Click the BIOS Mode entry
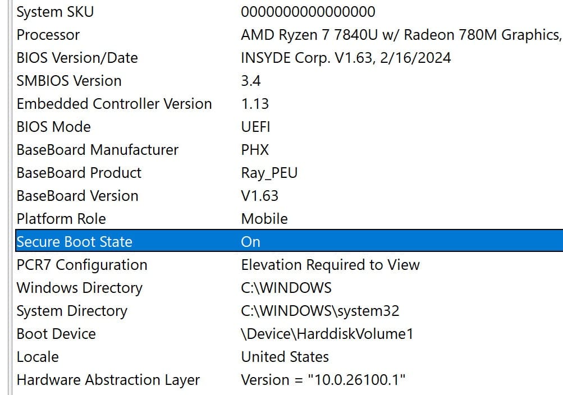Image resolution: width=563 pixels, height=395 pixels. click(x=54, y=126)
